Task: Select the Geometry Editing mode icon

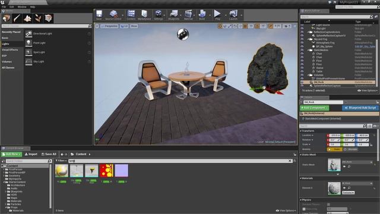Action: [48, 18]
